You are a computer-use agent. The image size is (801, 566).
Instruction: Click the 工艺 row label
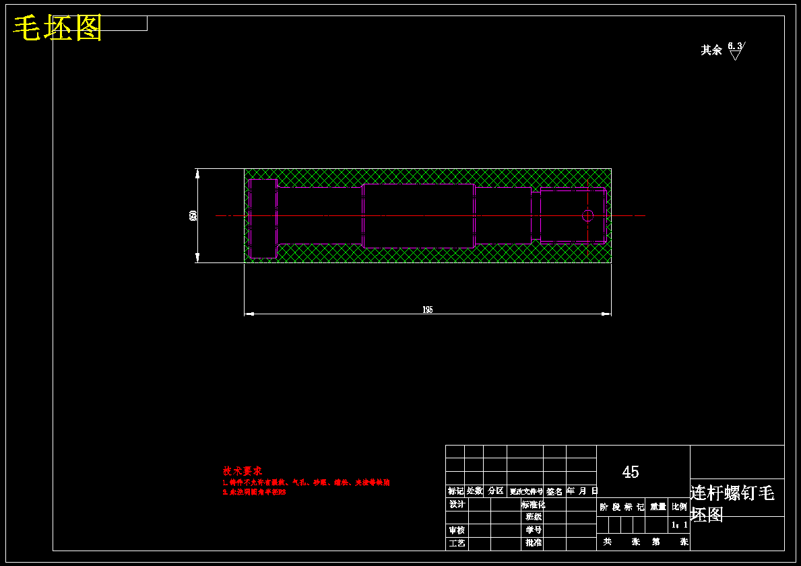point(457,543)
